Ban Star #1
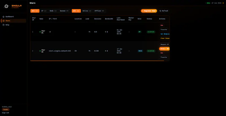The image size is (226, 116). tap(162, 25)
